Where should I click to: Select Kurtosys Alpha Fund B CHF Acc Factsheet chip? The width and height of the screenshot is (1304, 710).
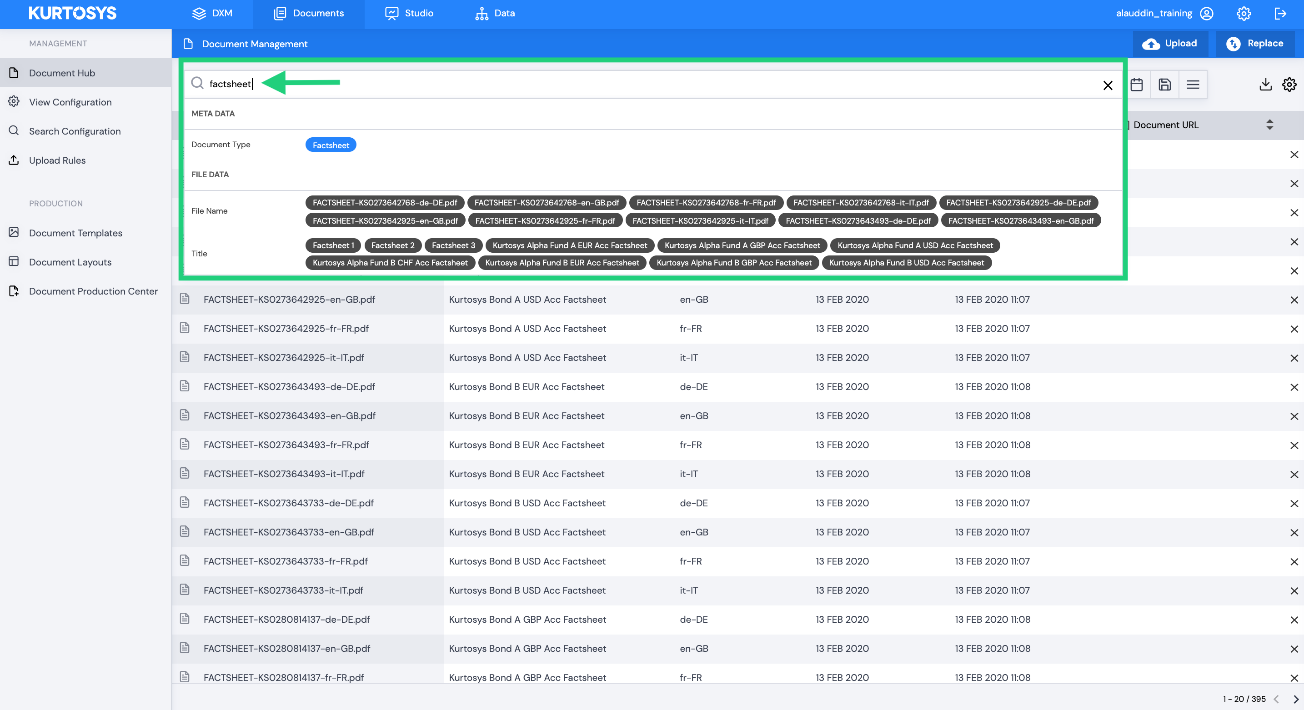[x=390, y=263]
